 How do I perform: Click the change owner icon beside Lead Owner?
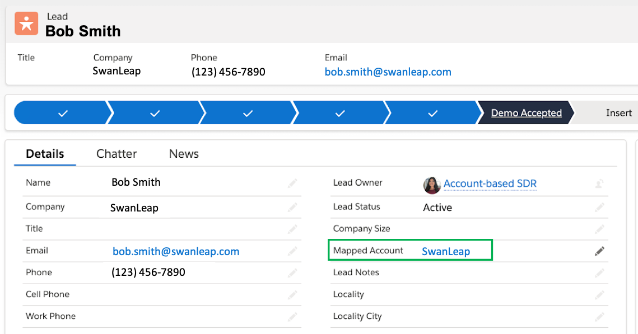(599, 184)
